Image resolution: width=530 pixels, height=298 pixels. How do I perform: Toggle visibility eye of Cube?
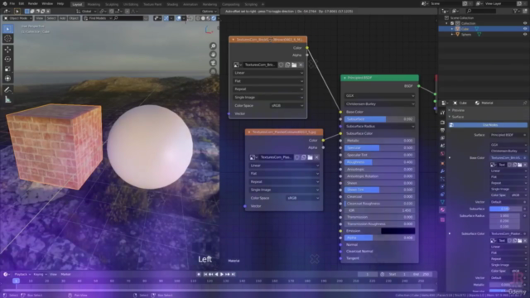tap(525, 29)
